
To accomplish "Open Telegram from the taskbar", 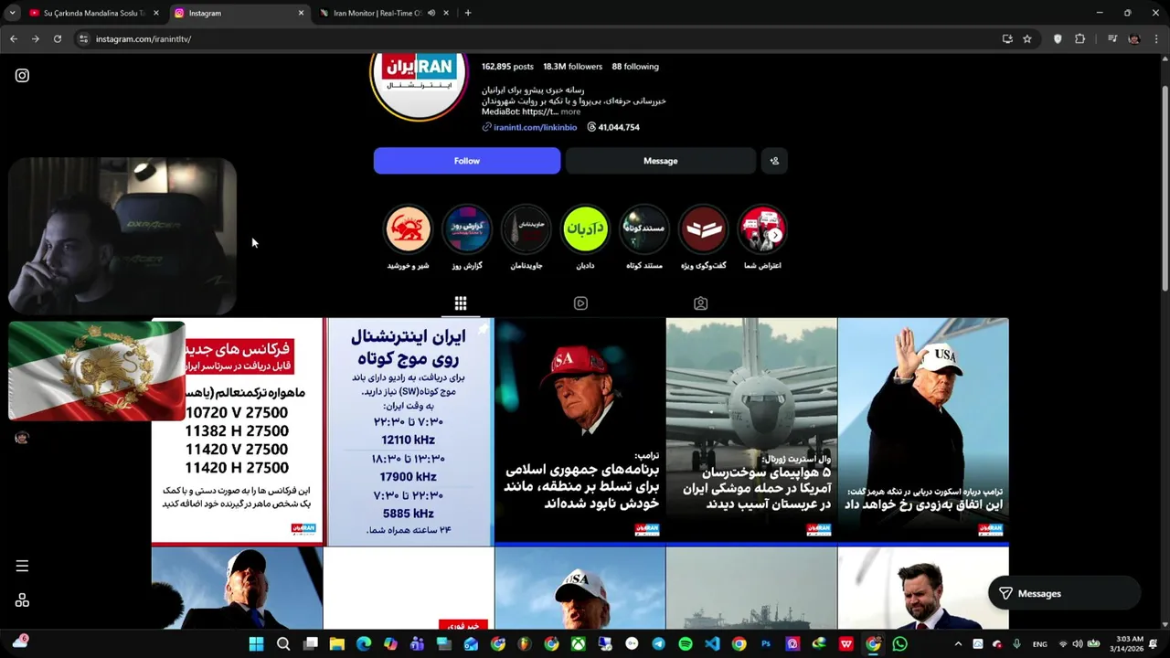I will tap(658, 644).
